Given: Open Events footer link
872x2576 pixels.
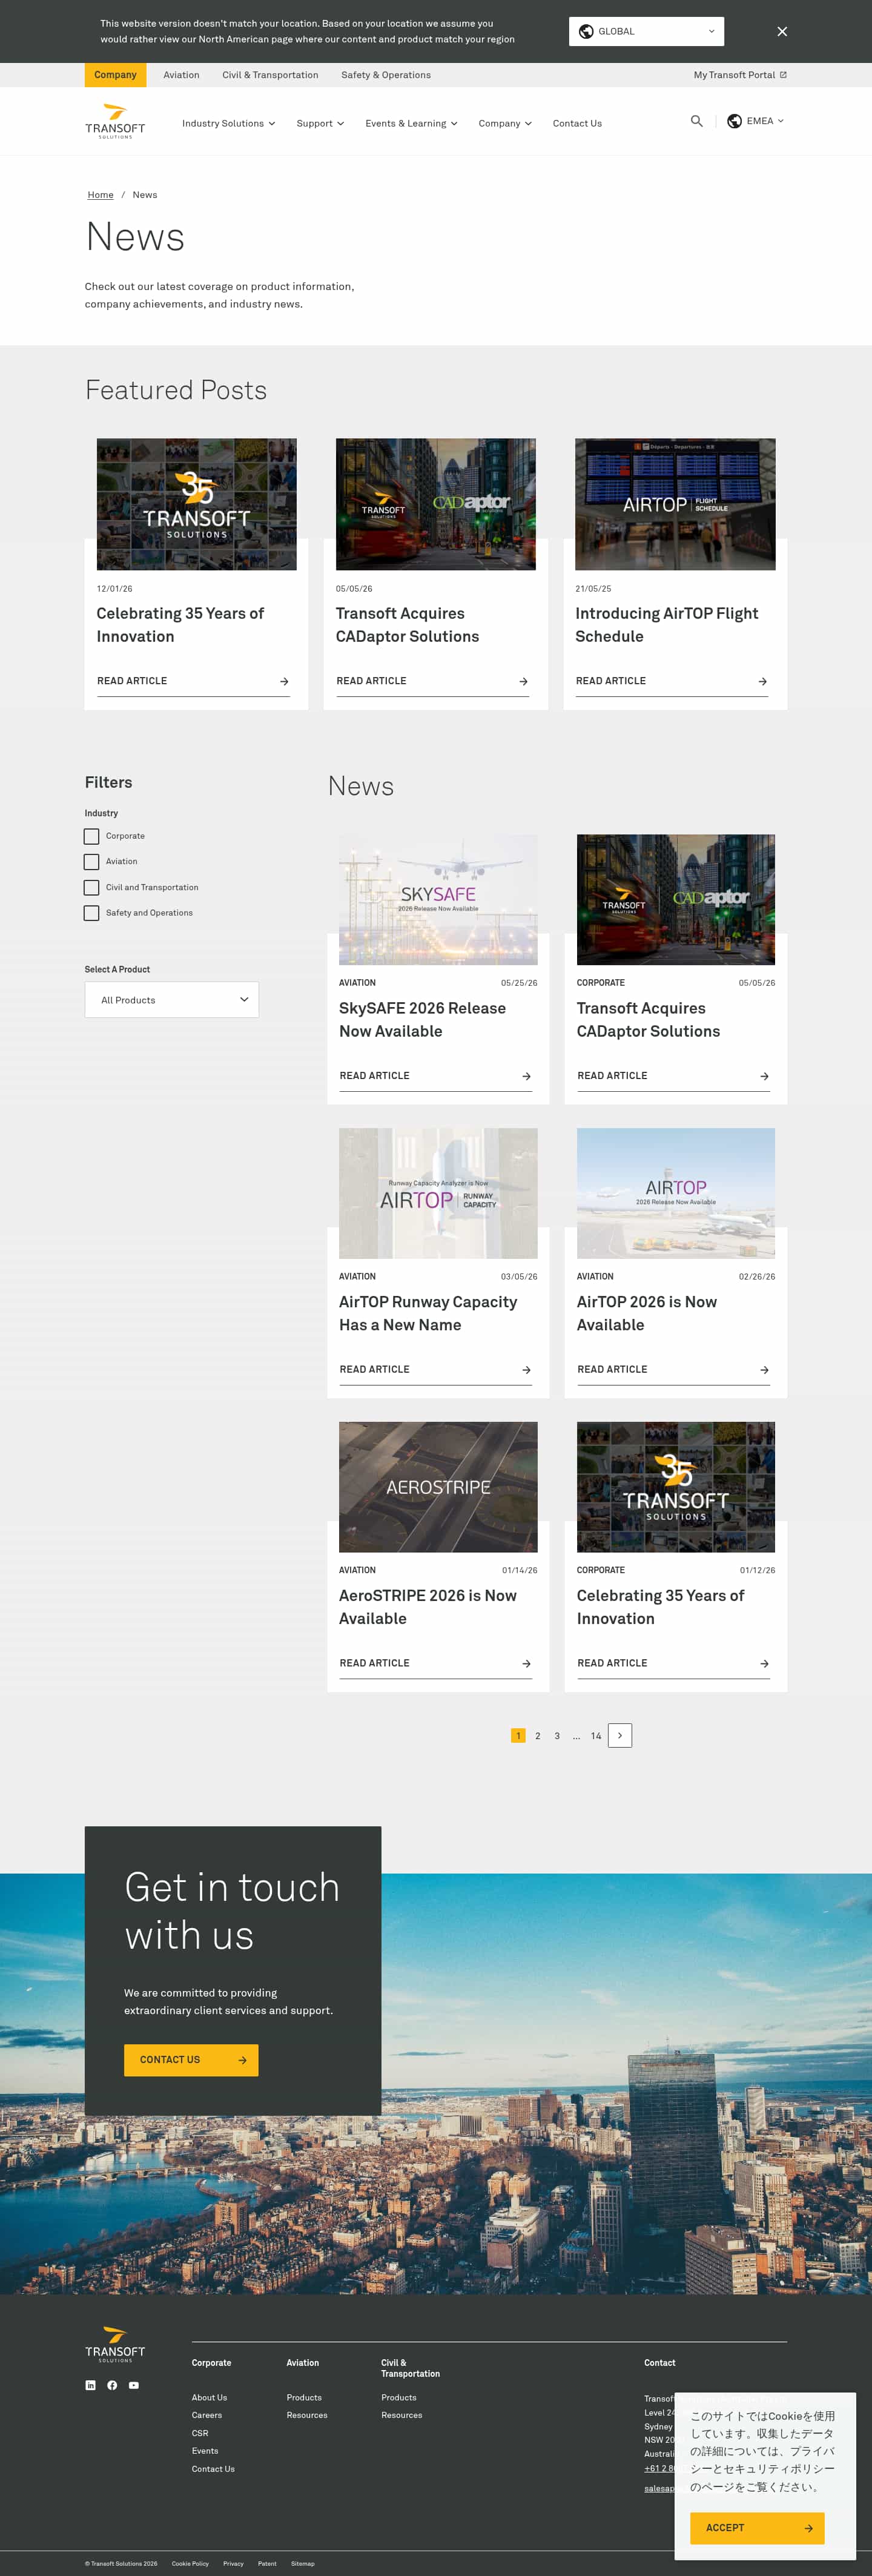Looking at the screenshot, I should coord(205,2451).
